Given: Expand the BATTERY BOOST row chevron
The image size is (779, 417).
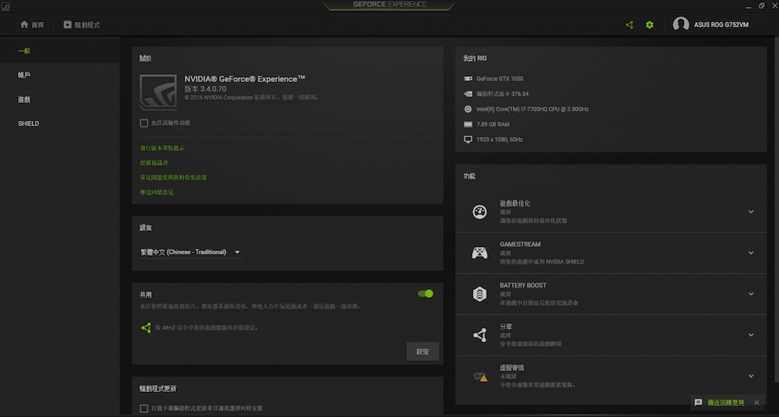Looking at the screenshot, I should [x=751, y=294].
